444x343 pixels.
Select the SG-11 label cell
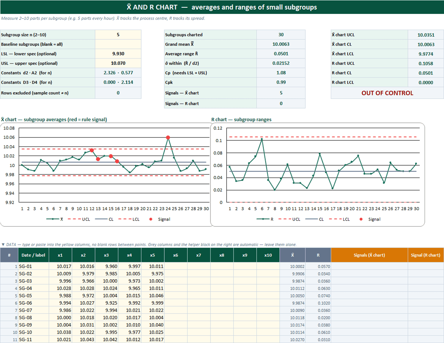tap(33, 340)
